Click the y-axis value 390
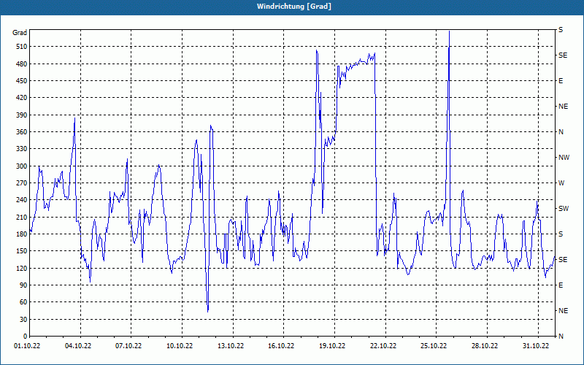Image resolution: width=584 pixels, height=365 pixels. click(22, 115)
